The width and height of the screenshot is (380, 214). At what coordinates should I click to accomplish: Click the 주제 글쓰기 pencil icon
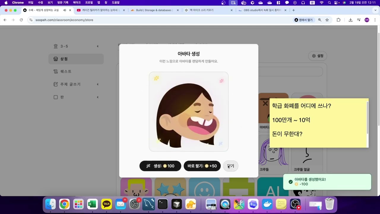point(56,84)
